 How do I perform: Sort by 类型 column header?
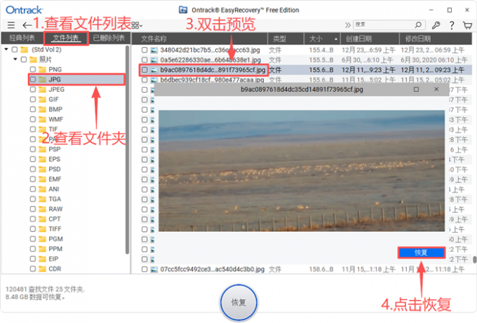(x=285, y=39)
